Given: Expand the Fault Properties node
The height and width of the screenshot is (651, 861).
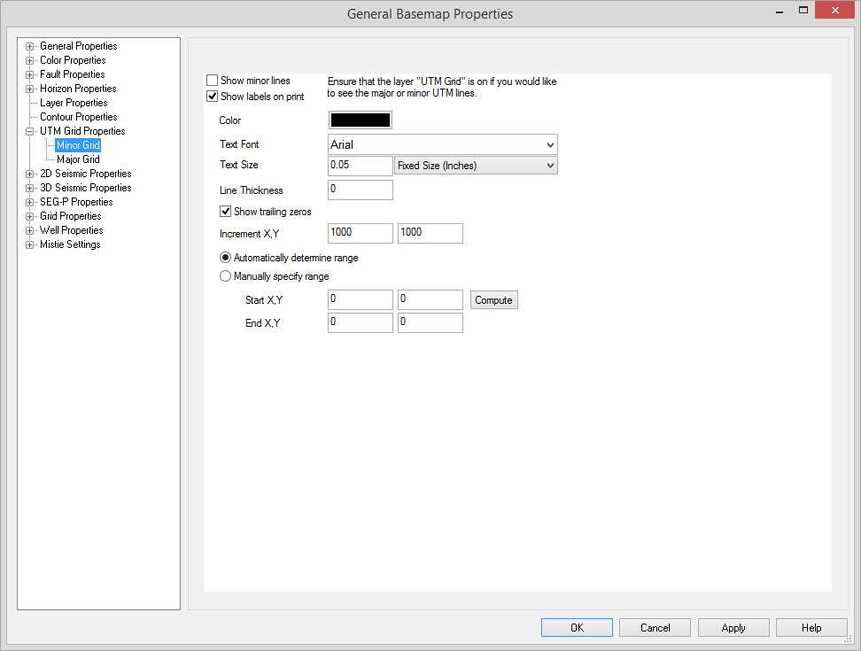Looking at the screenshot, I should click(x=30, y=74).
